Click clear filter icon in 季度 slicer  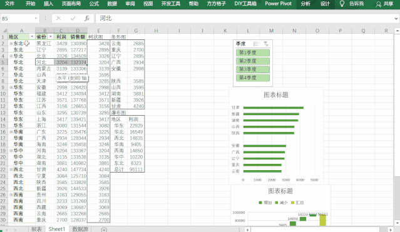tap(266, 44)
